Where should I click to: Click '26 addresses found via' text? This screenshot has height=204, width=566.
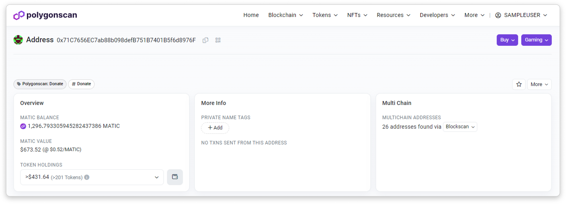[x=411, y=127]
